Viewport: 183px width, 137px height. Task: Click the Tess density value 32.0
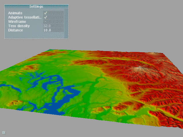click(47, 26)
